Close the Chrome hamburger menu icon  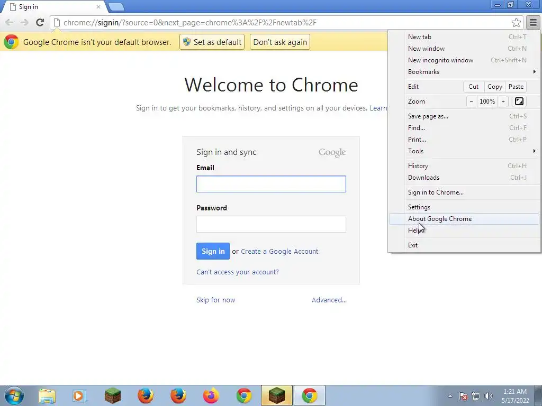[533, 23]
